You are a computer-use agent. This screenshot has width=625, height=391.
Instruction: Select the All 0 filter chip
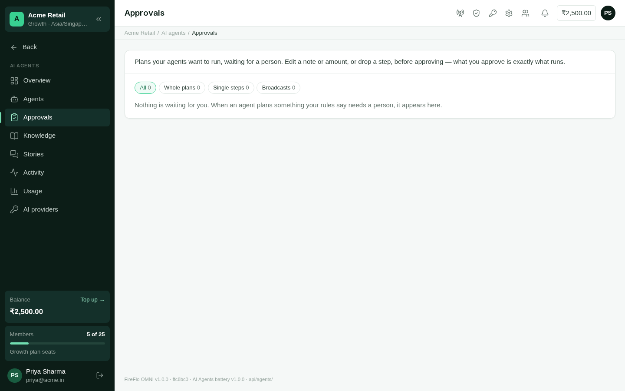[x=145, y=88]
